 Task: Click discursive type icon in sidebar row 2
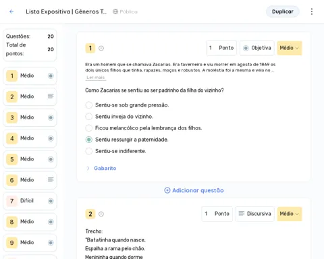pyautogui.click(x=51, y=96)
